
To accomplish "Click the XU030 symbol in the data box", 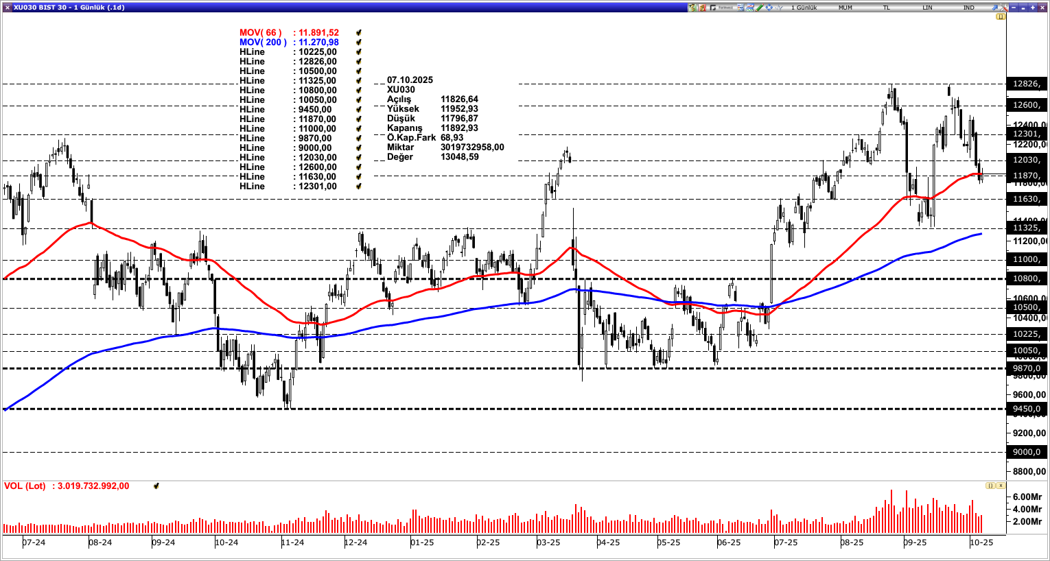I will point(401,90).
